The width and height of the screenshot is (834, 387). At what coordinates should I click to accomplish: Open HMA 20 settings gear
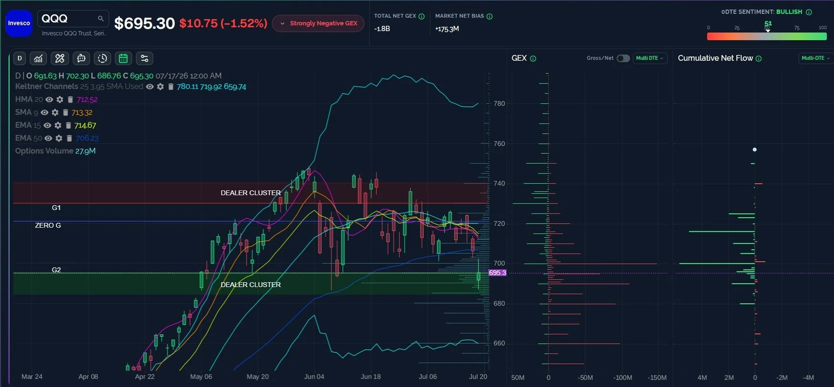60,100
